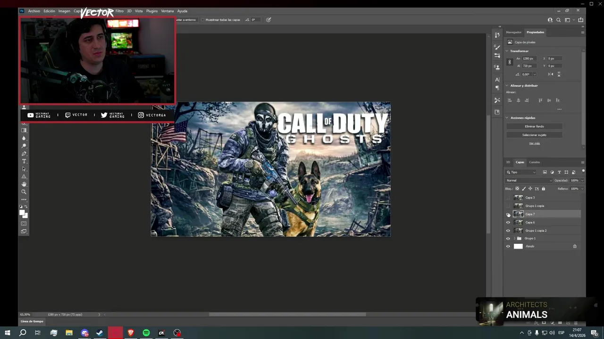604x339 pixels.
Task: Flip horizontal in Transformar section
Action: tap(551, 74)
